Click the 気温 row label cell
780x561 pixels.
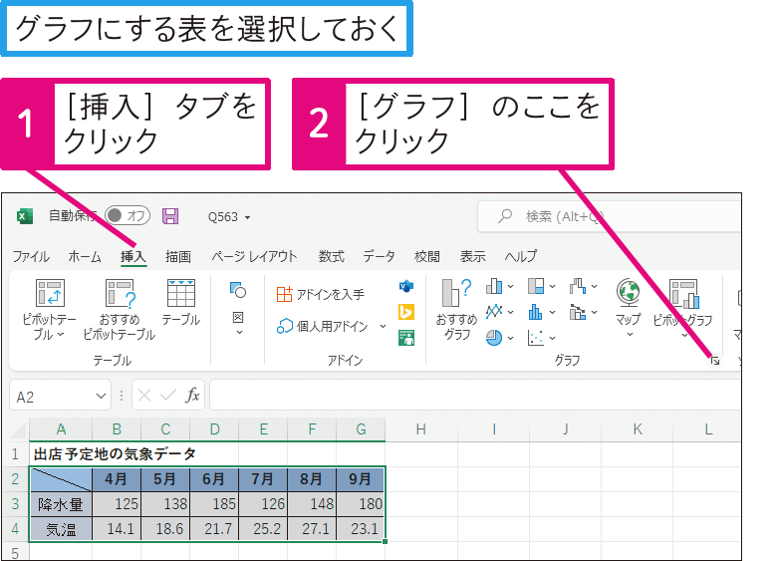click(61, 529)
